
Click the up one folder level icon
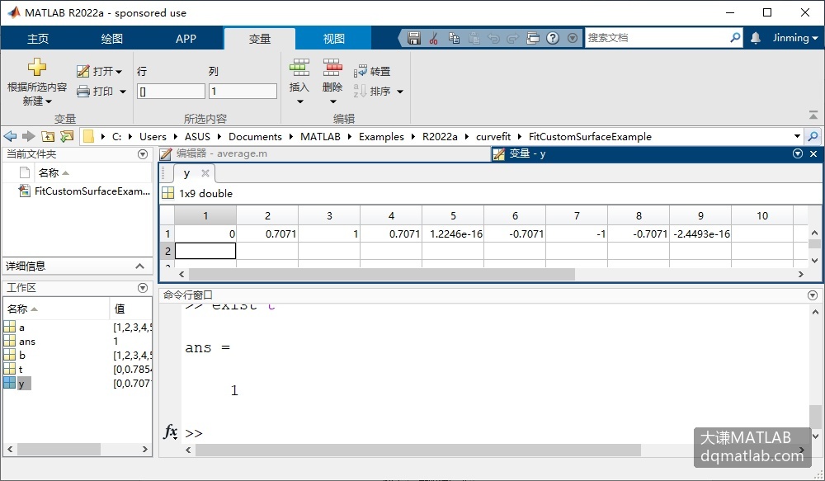click(x=48, y=136)
